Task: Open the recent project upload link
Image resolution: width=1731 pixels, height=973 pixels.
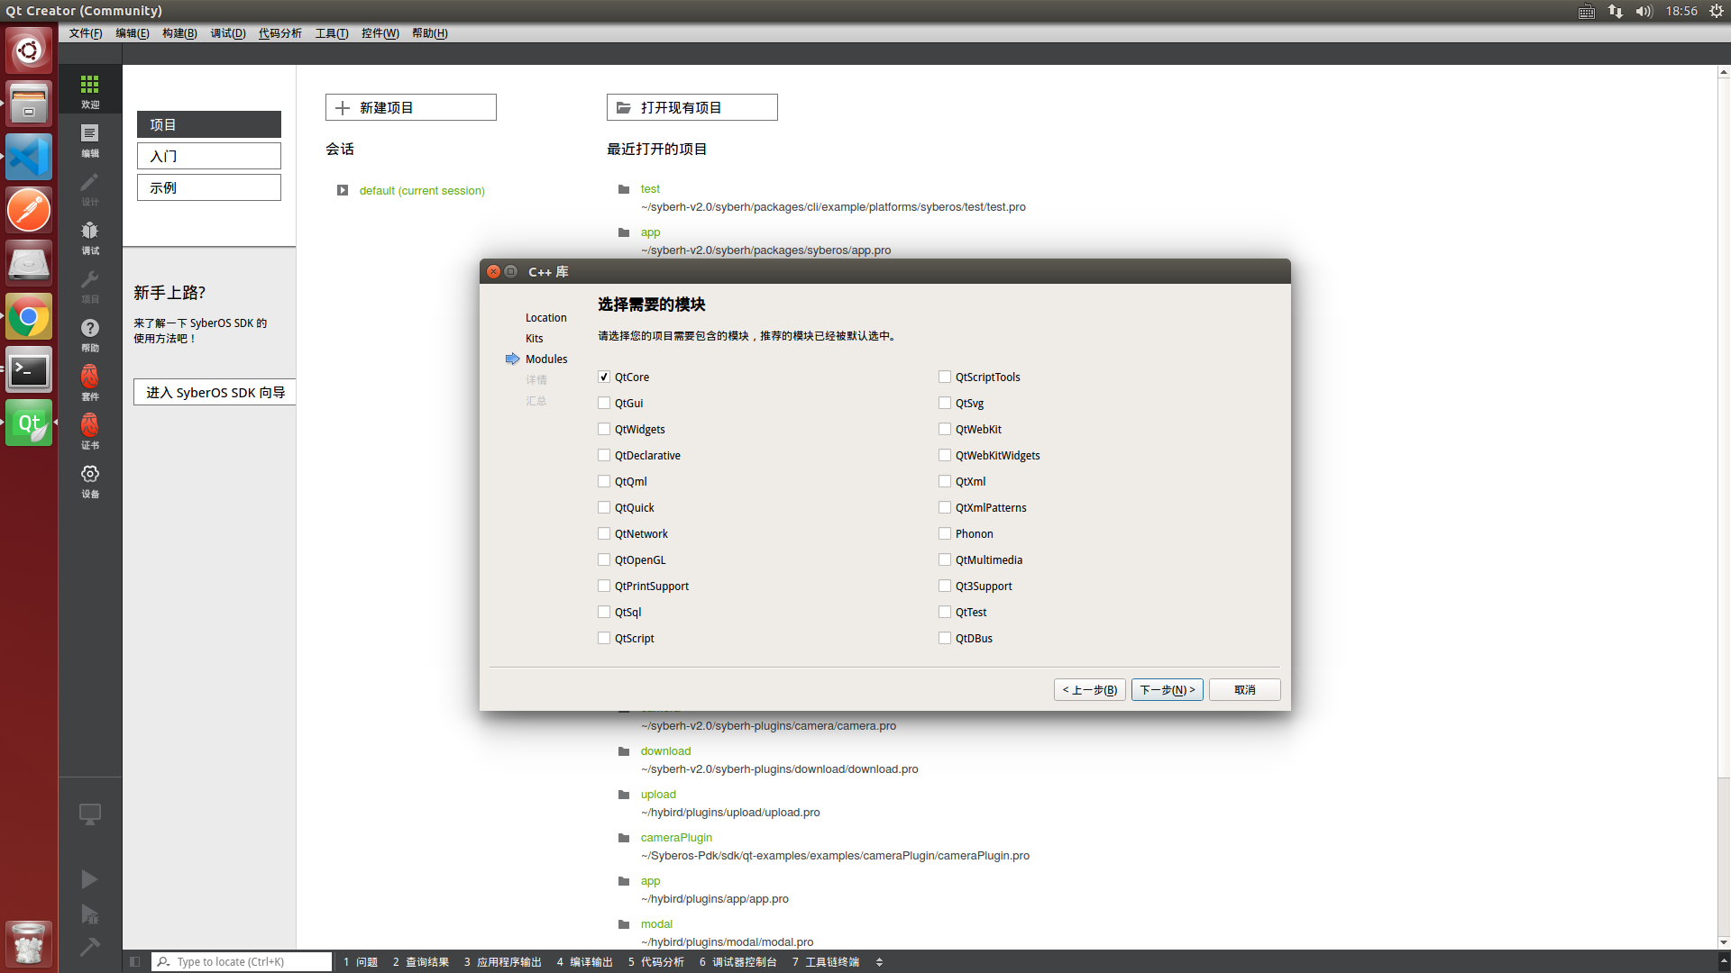Action: [x=658, y=794]
